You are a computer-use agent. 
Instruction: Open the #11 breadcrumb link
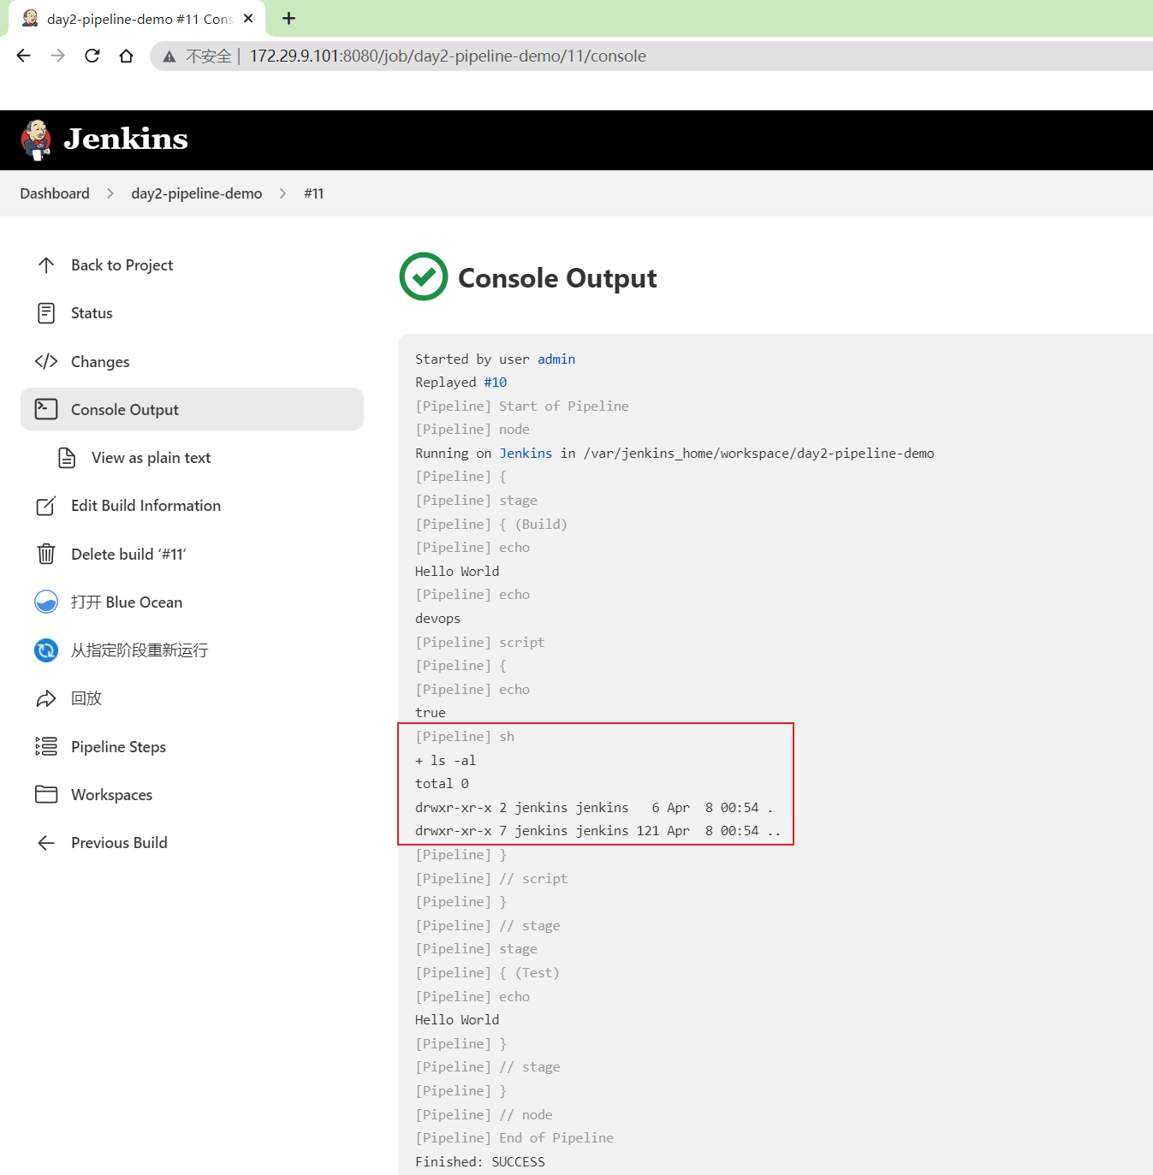(314, 193)
